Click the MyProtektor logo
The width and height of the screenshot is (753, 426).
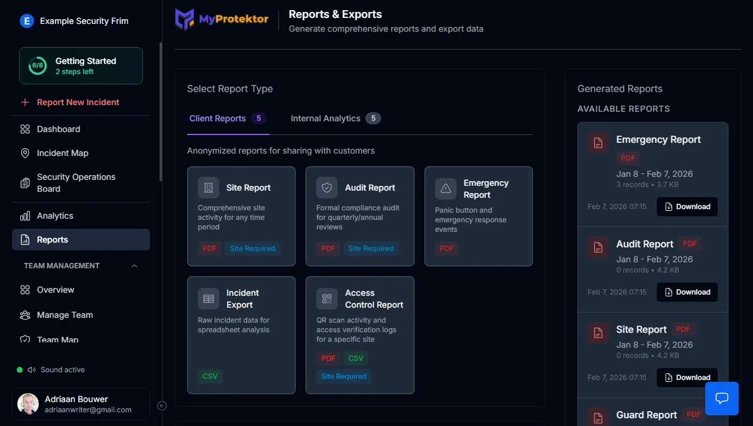pos(222,20)
